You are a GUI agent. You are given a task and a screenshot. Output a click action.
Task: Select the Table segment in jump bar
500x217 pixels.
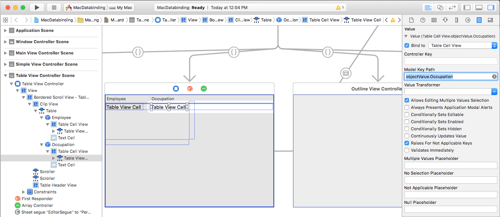(262, 20)
